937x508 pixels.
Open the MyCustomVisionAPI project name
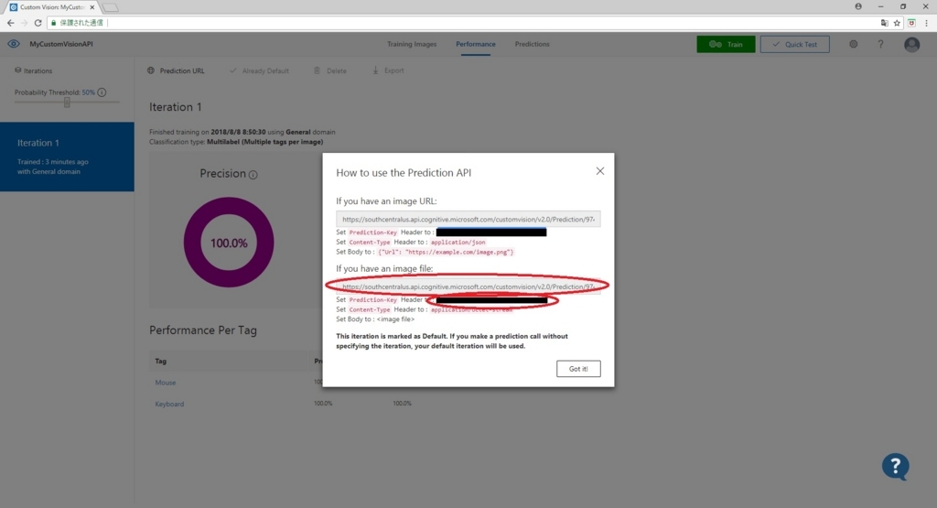coord(61,44)
